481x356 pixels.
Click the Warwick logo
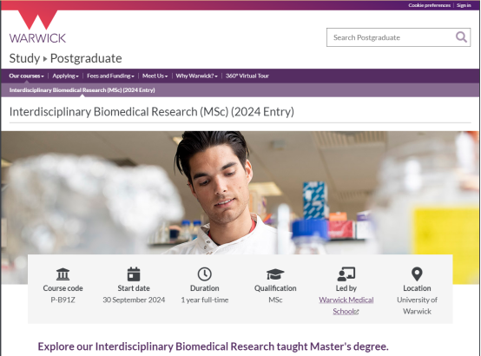[x=37, y=26]
